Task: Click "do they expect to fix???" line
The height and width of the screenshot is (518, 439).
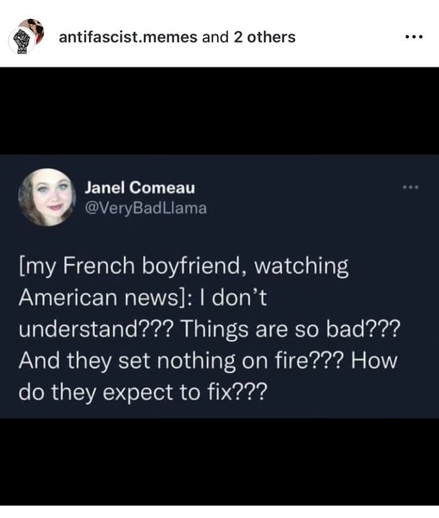Action: point(142,393)
